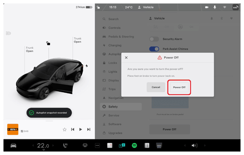
Task: Tap the 374 km battery range indicator
Action: (x=84, y=7)
